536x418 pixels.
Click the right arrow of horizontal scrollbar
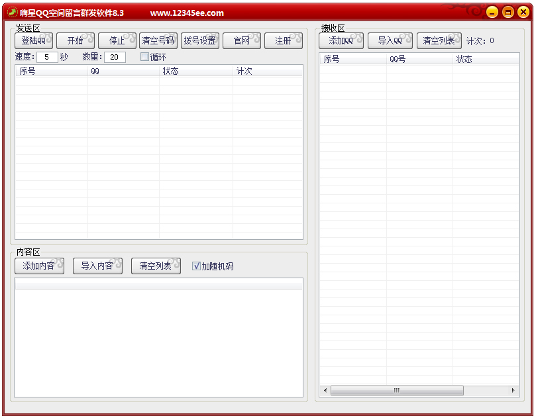pos(513,391)
